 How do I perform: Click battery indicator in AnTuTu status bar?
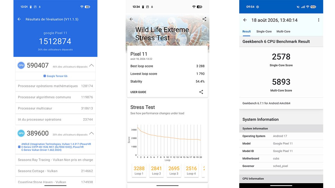click(x=87, y=7)
